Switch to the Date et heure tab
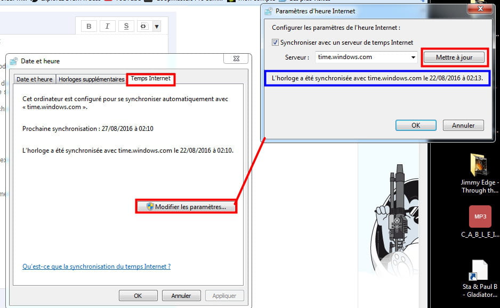The width and height of the screenshot is (500, 308). (35, 79)
